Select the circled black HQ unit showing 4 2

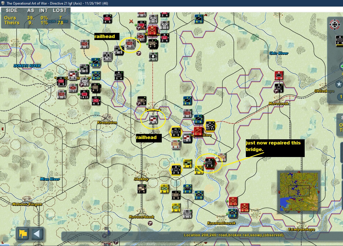tap(130, 43)
